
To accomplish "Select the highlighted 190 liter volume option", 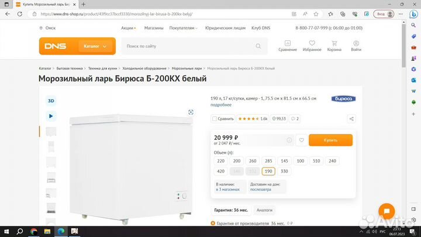I will tap(268, 171).
